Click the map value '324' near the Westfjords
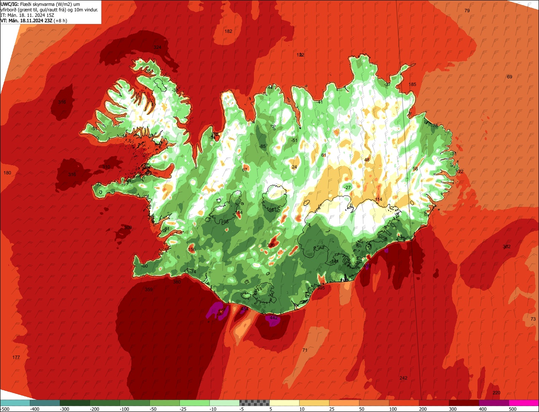The width and height of the screenshot is (539, 412). [157, 47]
